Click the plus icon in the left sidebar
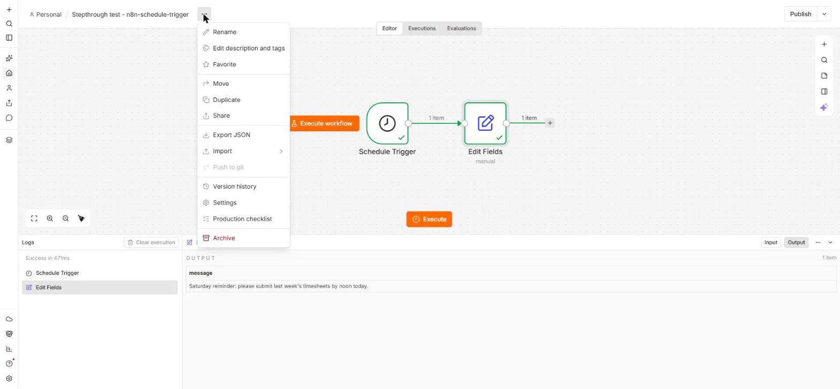Screen dimensions: 840x389 click(x=9, y=10)
